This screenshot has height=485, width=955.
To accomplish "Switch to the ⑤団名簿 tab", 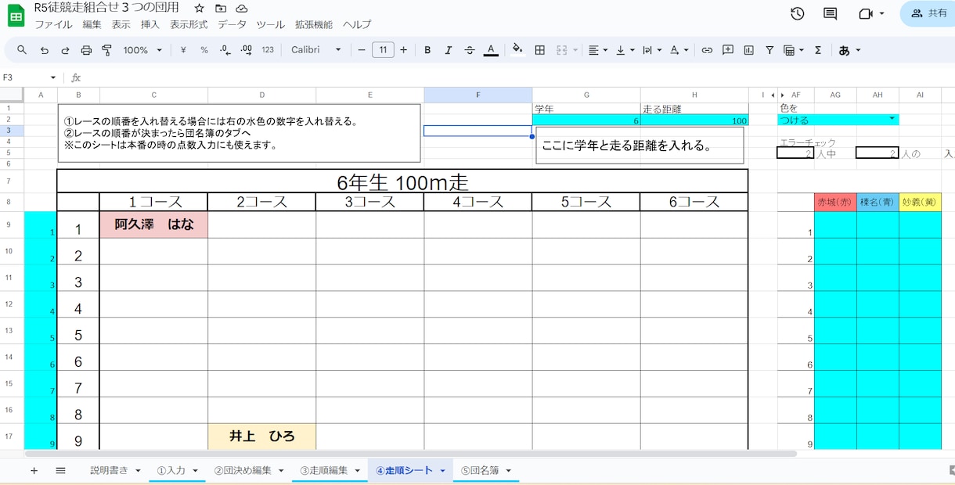I will pos(485,470).
